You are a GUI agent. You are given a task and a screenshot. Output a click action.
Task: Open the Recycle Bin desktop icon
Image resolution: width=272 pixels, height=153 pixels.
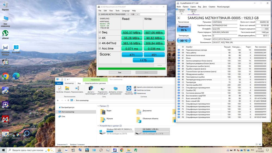pyautogui.click(x=5, y=7)
